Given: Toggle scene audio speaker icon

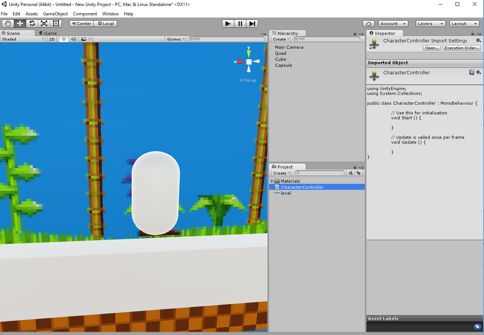Looking at the screenshot, I should tap(73, 39).
